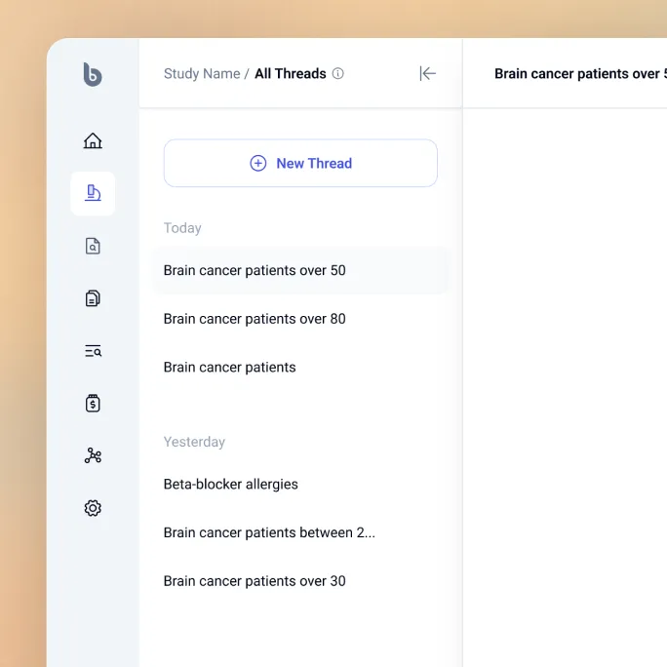Viewport: 667px width, 667px height.
Task: Select the microscope research icon
Action: click(x=93, y=193)
